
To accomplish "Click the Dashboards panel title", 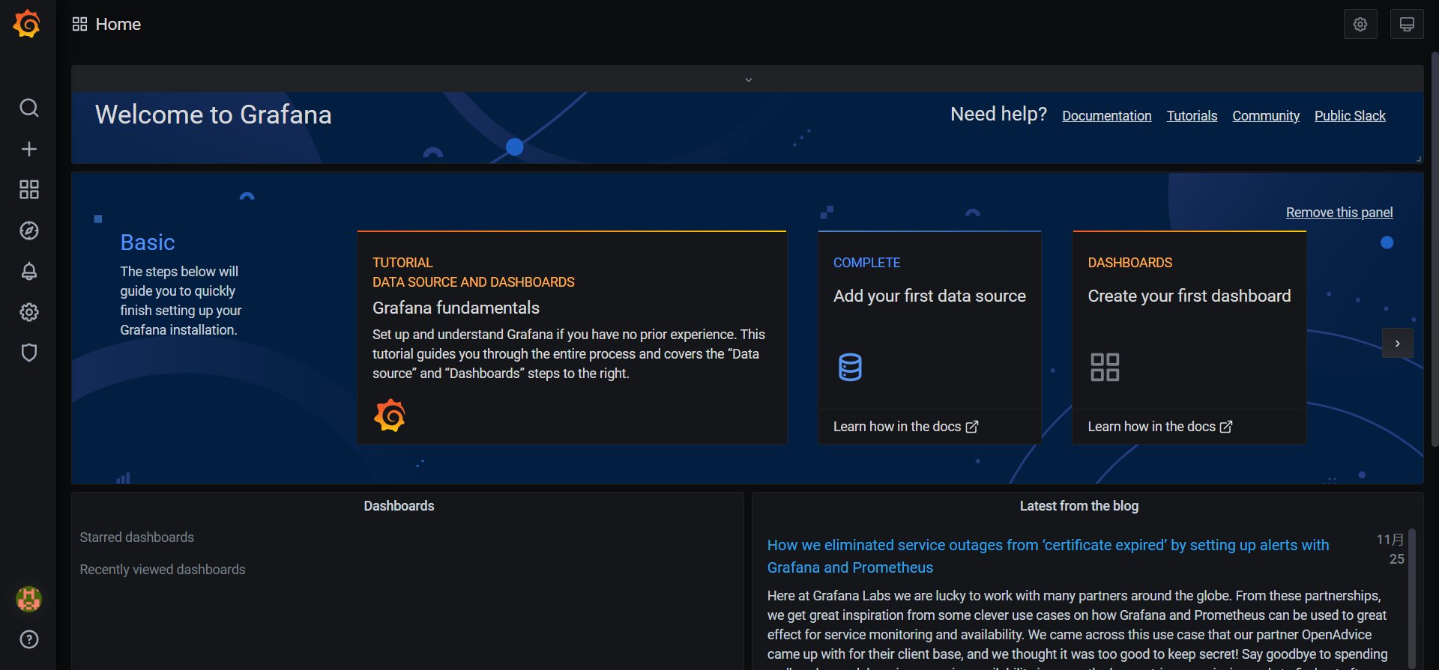I will (399, 506).
